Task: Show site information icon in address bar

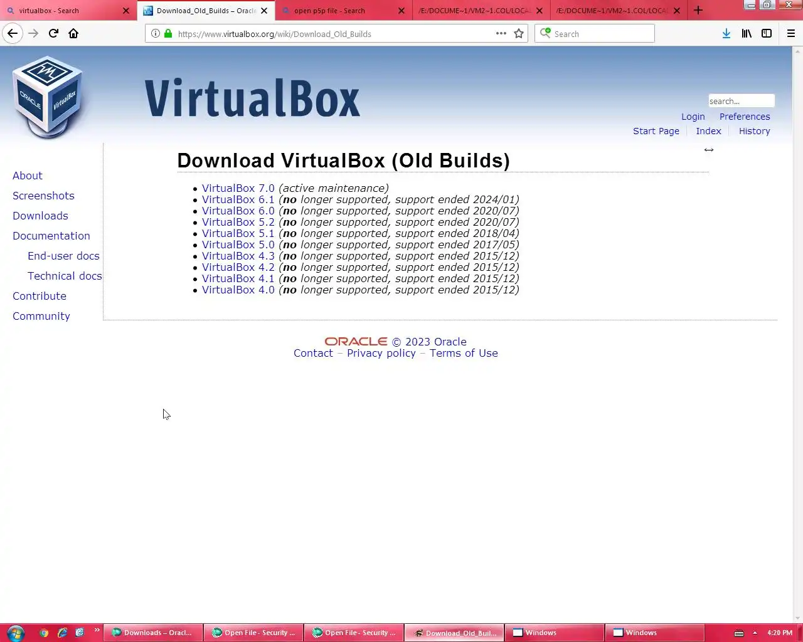Action: pos(156,34)
